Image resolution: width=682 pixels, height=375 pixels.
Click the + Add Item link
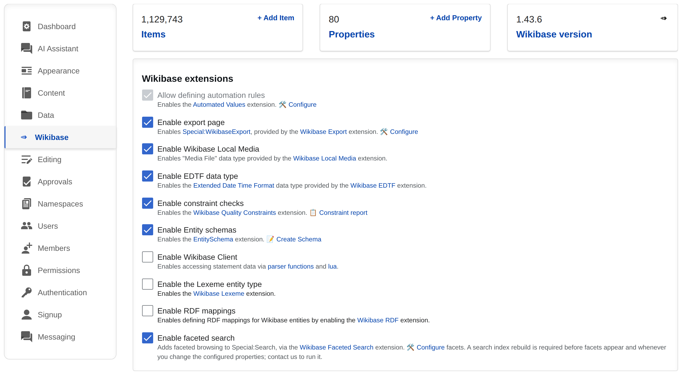tap(276, 18)
